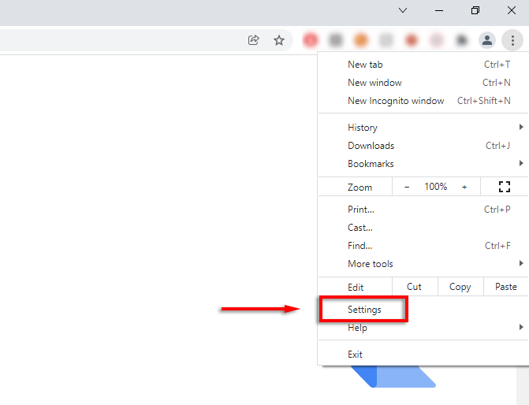Viewport: 529px width, 405px height.
Task: Expand the Bookmarks submenu
Action: [x=423, y=164]
